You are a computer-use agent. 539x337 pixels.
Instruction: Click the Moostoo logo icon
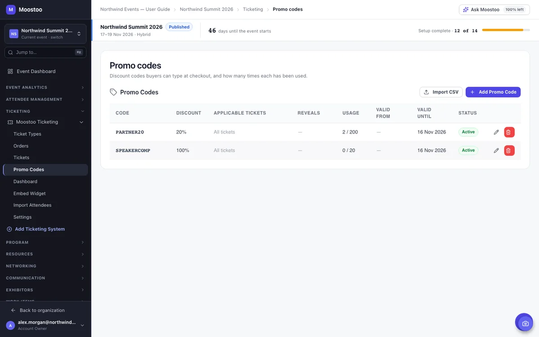[x=11, y=9]
